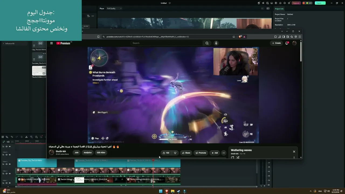Mute the Video 1 track audio
This screenshot has width=345, height=194.
[x=6, y=183]
